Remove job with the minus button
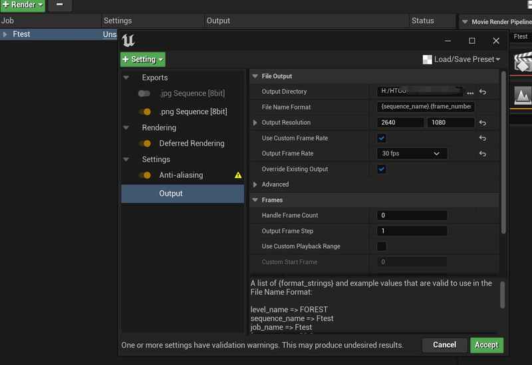This screenshot has width=532, height=365. click(x=59, y=5)
